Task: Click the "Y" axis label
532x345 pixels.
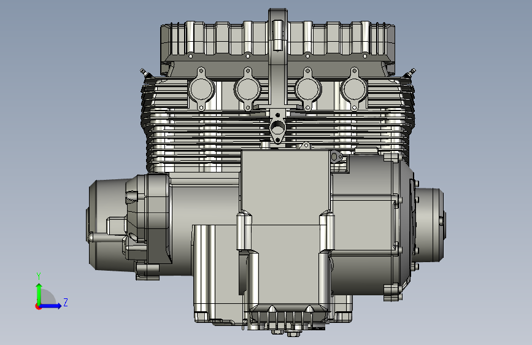Action: coord(39,276)
